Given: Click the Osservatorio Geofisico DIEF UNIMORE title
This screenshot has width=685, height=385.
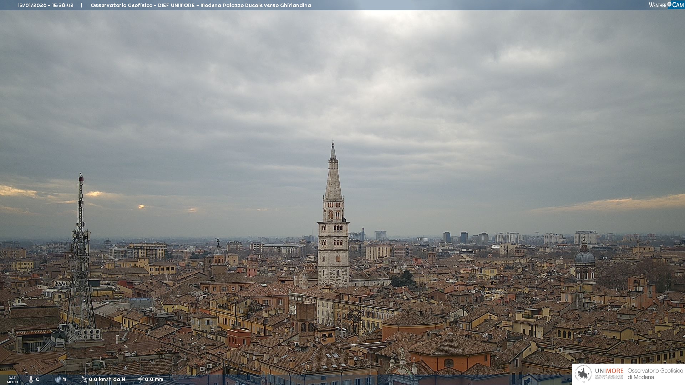Looking at the screenshot, I should [201, 5].
